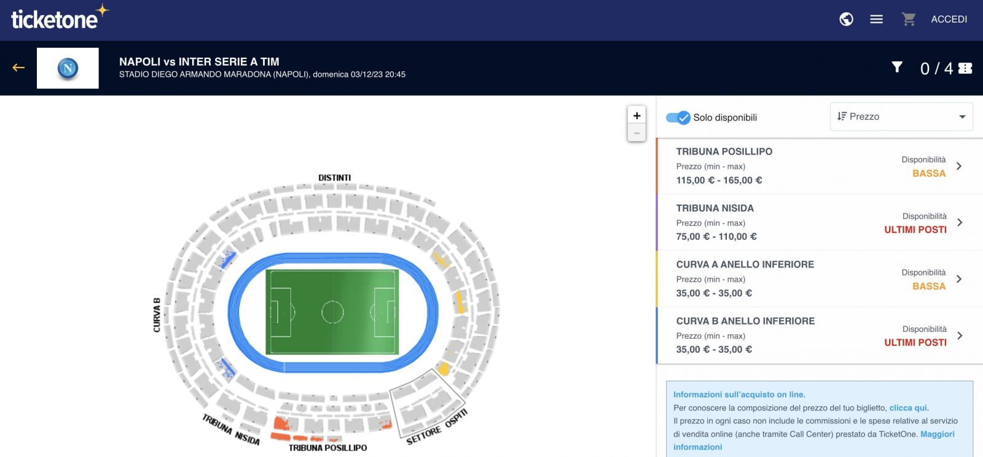Screen dimensions: 983x457
Task: Select Curva B Anello Inferiore row
Action: coord(819,336)
